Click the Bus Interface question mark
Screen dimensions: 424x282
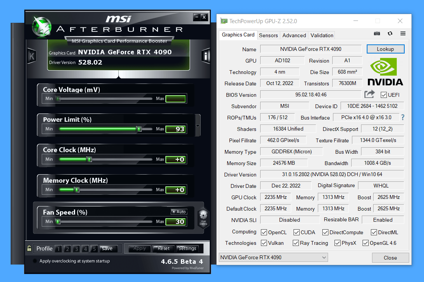[x=403, y=117]
